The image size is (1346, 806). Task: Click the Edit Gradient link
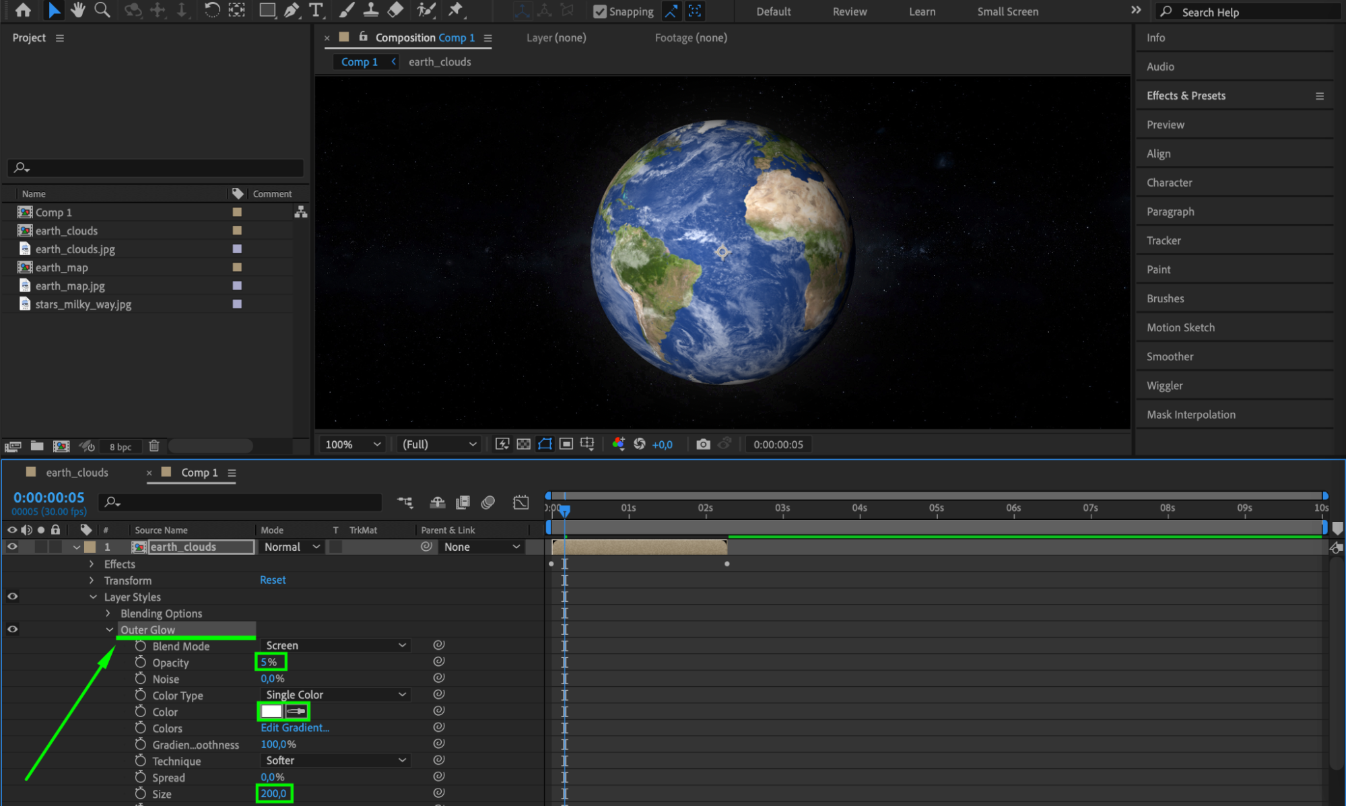coord(295,728)
